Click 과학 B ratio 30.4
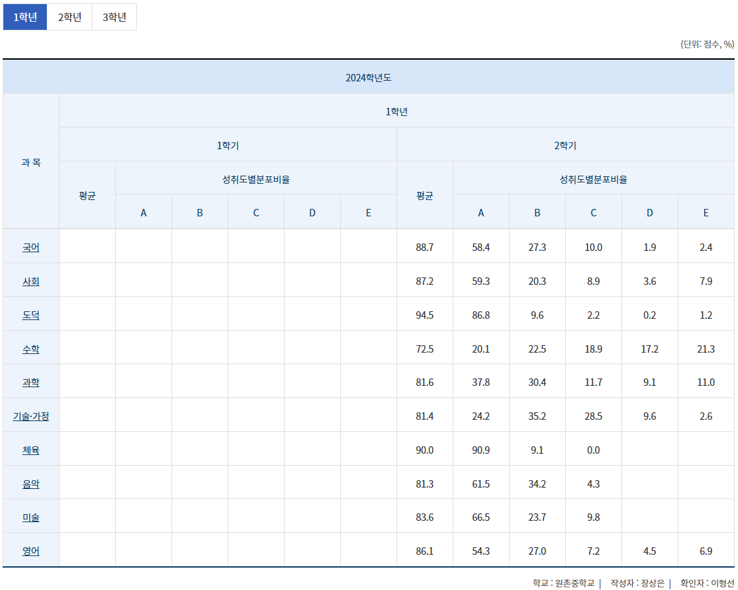The width and height of the screenshot is (738, 590). [x=537, y=382]
